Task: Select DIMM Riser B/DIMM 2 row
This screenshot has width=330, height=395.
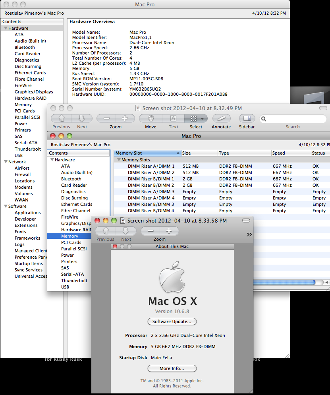Action: [x=222, y=185]
